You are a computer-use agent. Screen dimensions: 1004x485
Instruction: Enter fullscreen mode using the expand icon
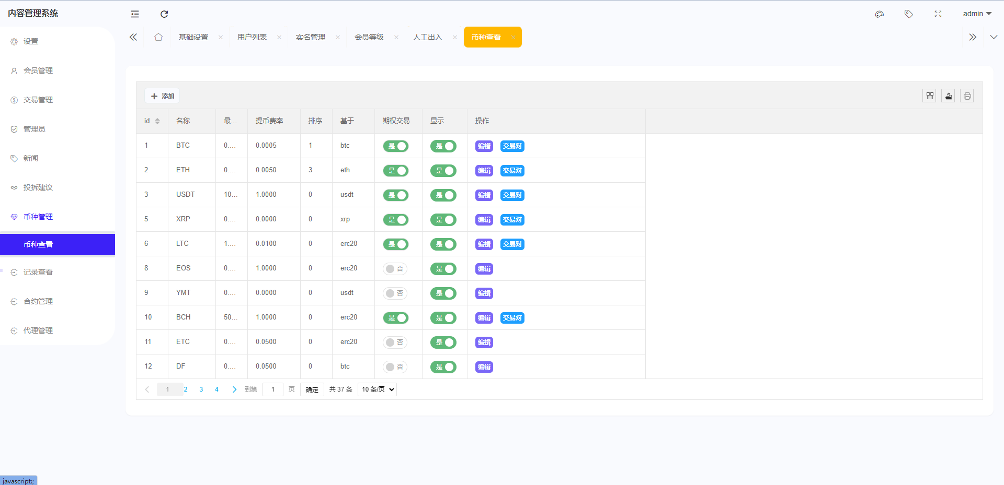[x=938, y=14]
